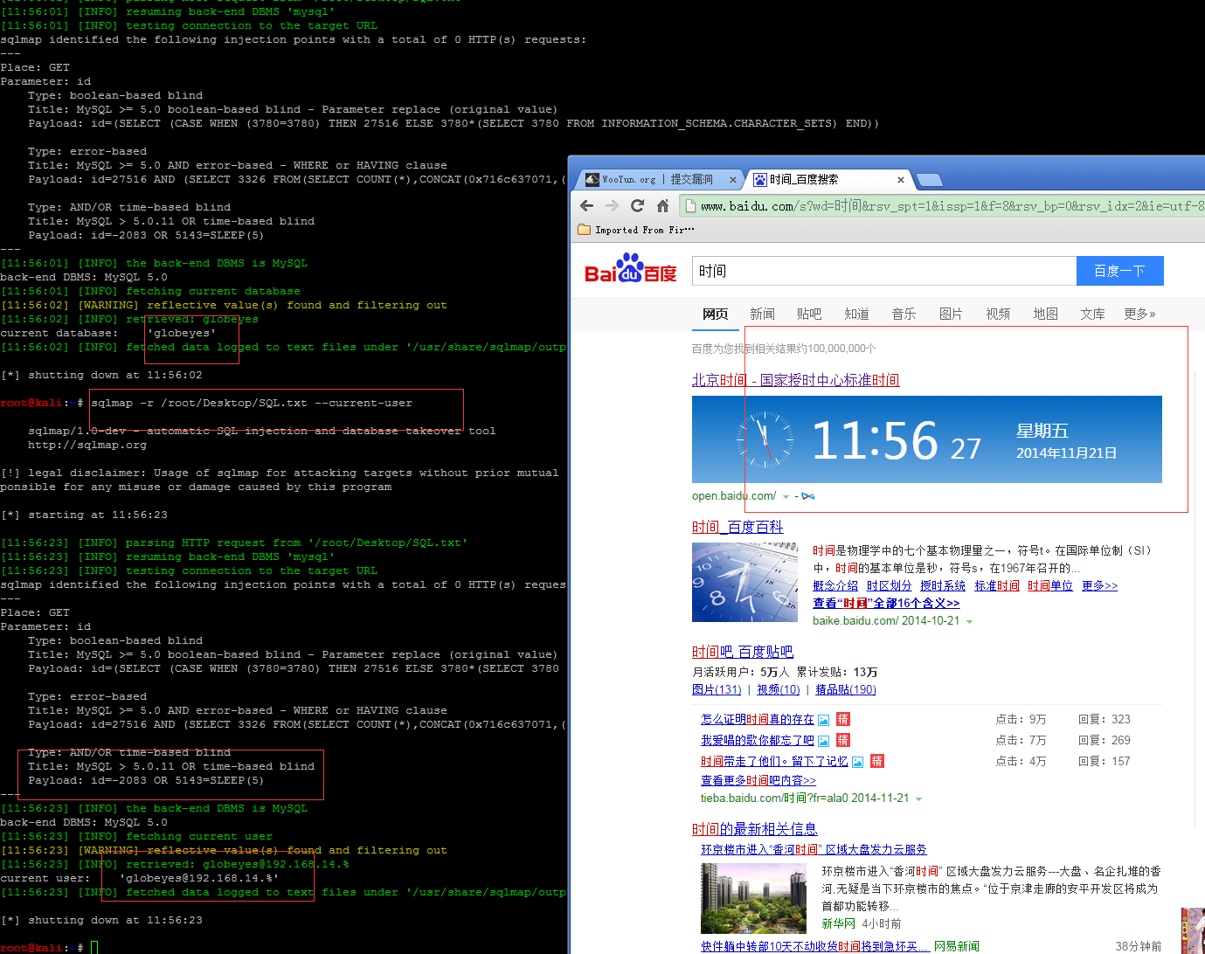Open the post 怎么证明时间真的存在
Image resolution: width=1205 pixels, height=954 pixels.
click(758, 719)
